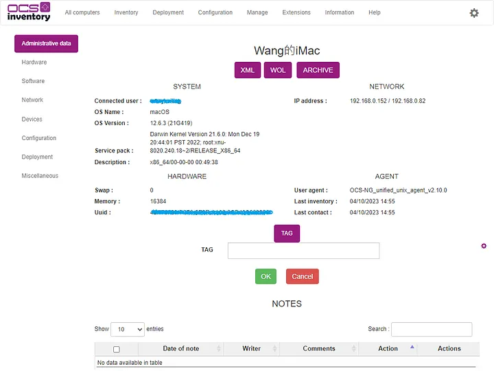
Task: Click the Actions column header
Action: click(x=449, y=348)
